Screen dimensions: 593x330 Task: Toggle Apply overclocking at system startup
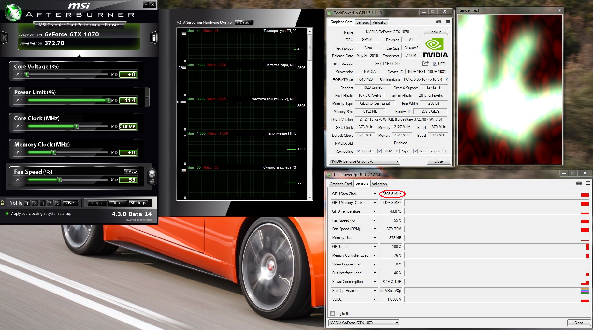tap(7, 214)
